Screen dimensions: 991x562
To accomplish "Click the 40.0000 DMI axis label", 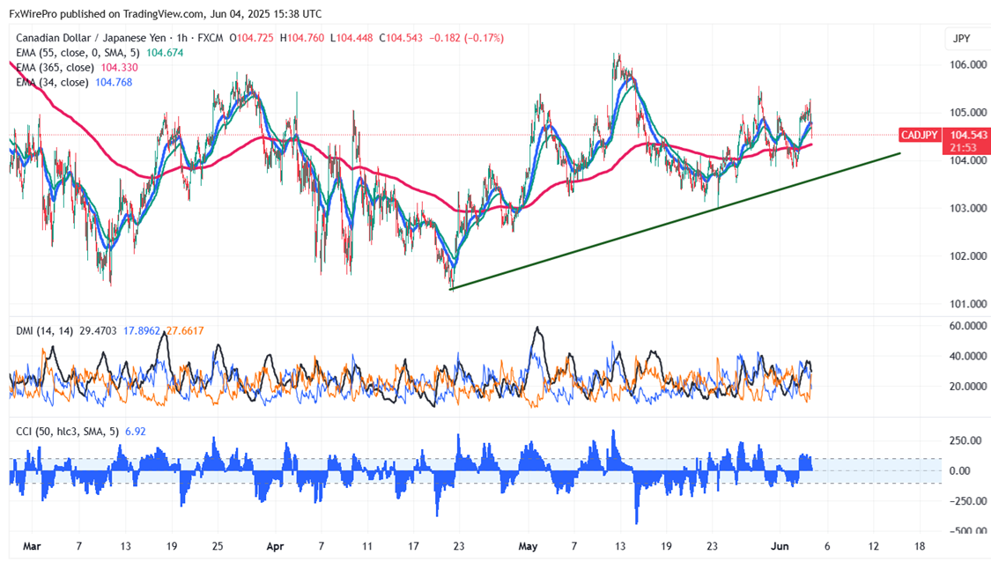I will click(x=967, y=356).
